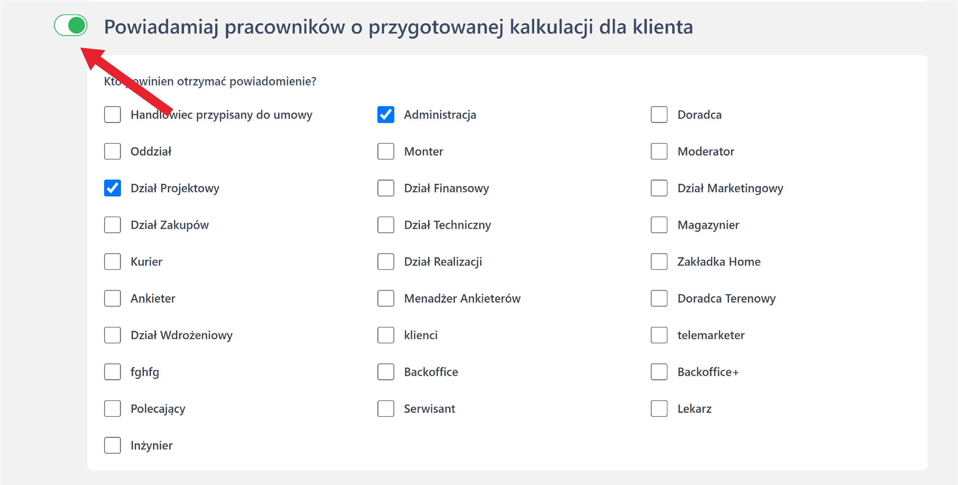Viewport: 958px width, 485px height.
Task: Tick the Dział Zakupów checkbox
Action: (112, 225)
